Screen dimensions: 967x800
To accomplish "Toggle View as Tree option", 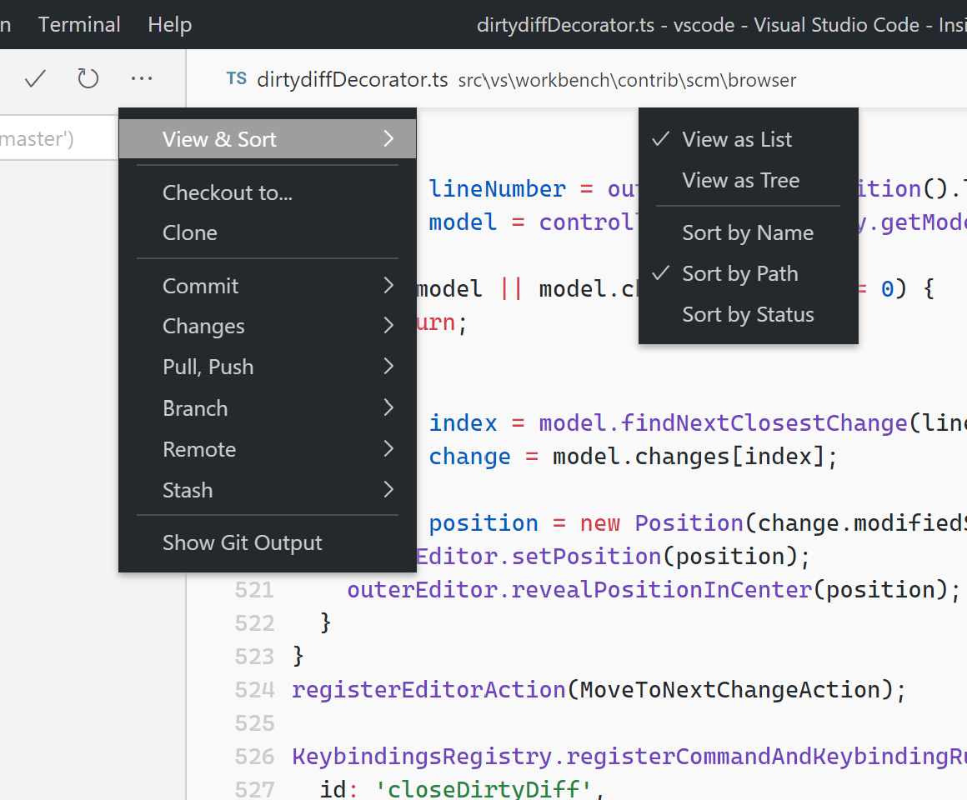I will pyautogui.click(x=748, y=181).
